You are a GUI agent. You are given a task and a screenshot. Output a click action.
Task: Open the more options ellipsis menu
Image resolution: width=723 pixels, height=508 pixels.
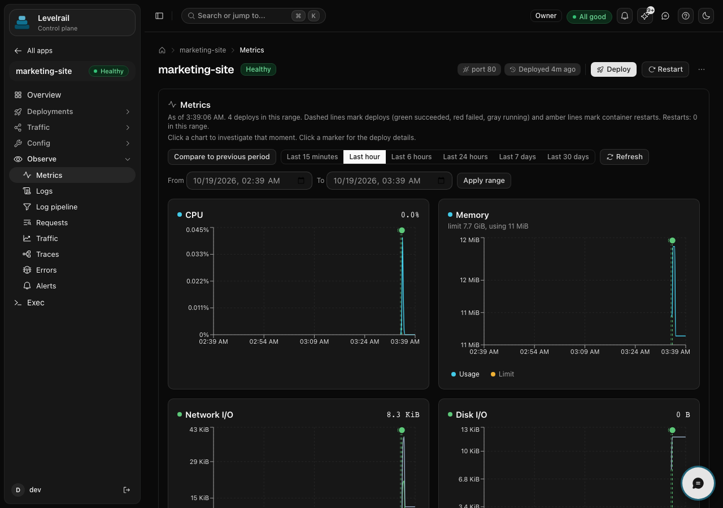[702, 69]
